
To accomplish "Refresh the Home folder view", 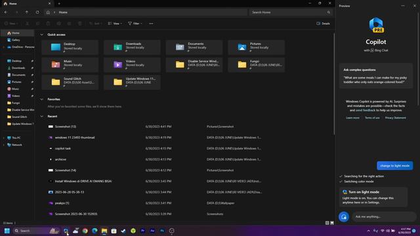I will click(37, 12).
